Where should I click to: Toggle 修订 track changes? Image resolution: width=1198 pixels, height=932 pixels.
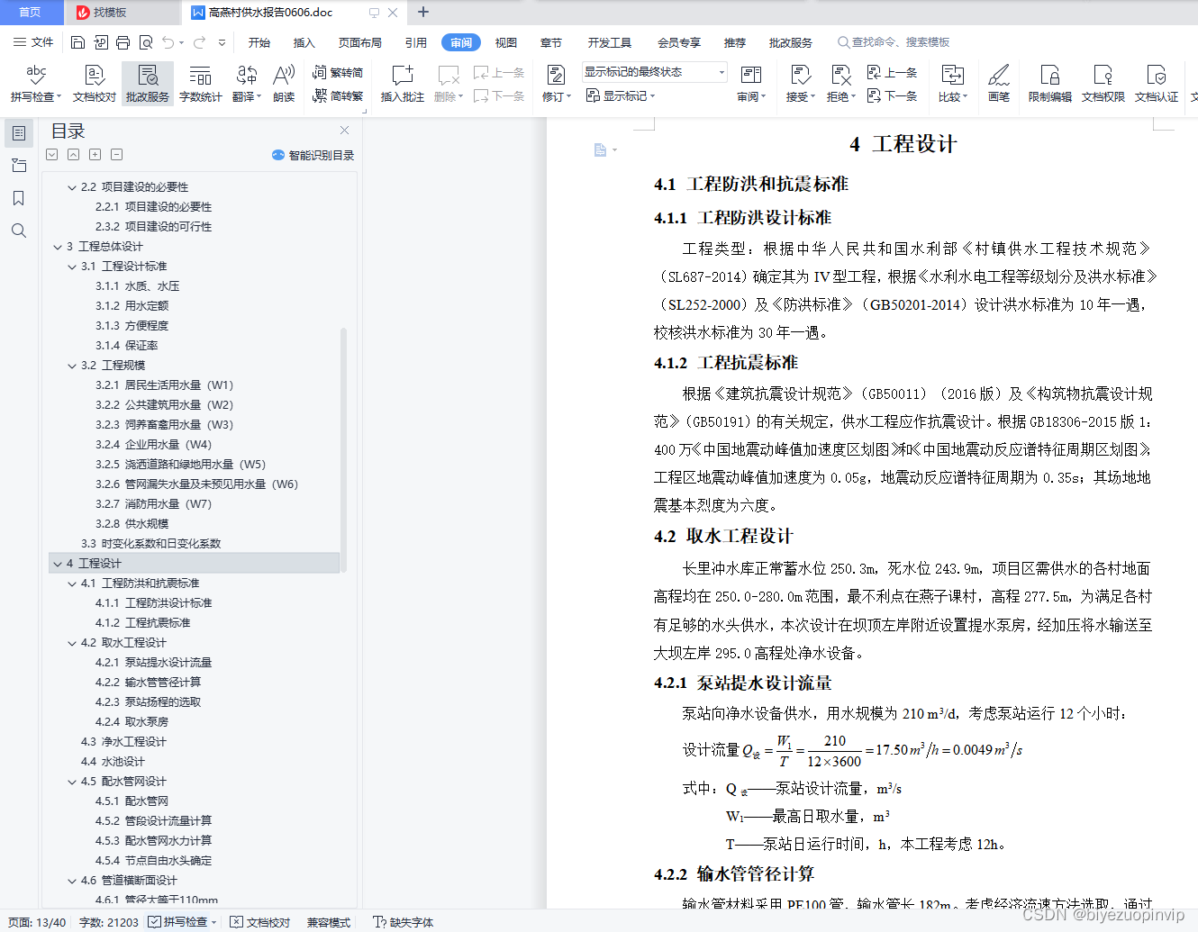coord(556,84)
